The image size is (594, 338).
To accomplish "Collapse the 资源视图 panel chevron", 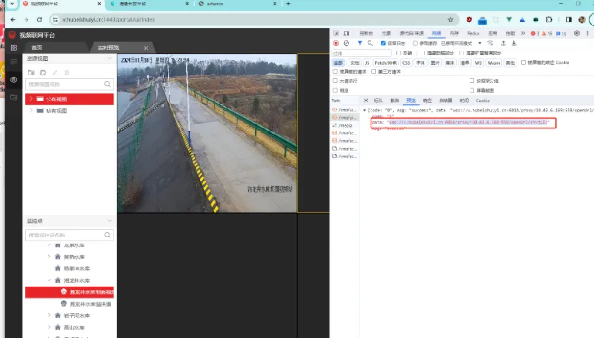I will point(109,58).
